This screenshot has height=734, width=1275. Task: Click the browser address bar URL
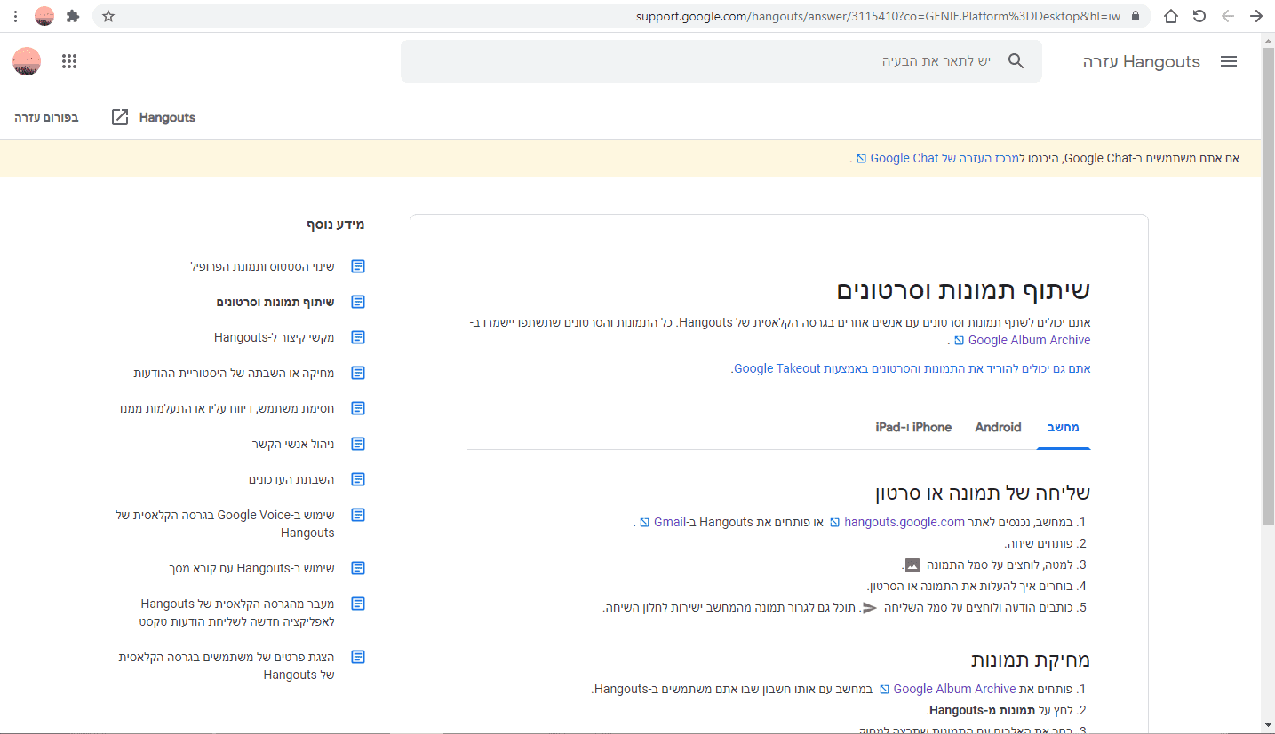(877, 16)
